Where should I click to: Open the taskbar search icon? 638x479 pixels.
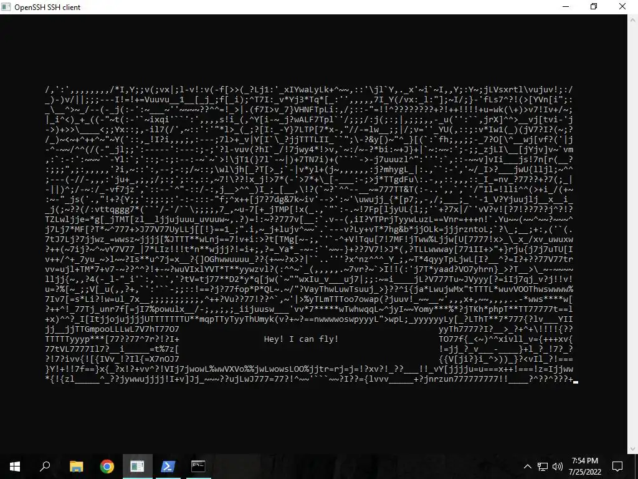coord(45,467)
